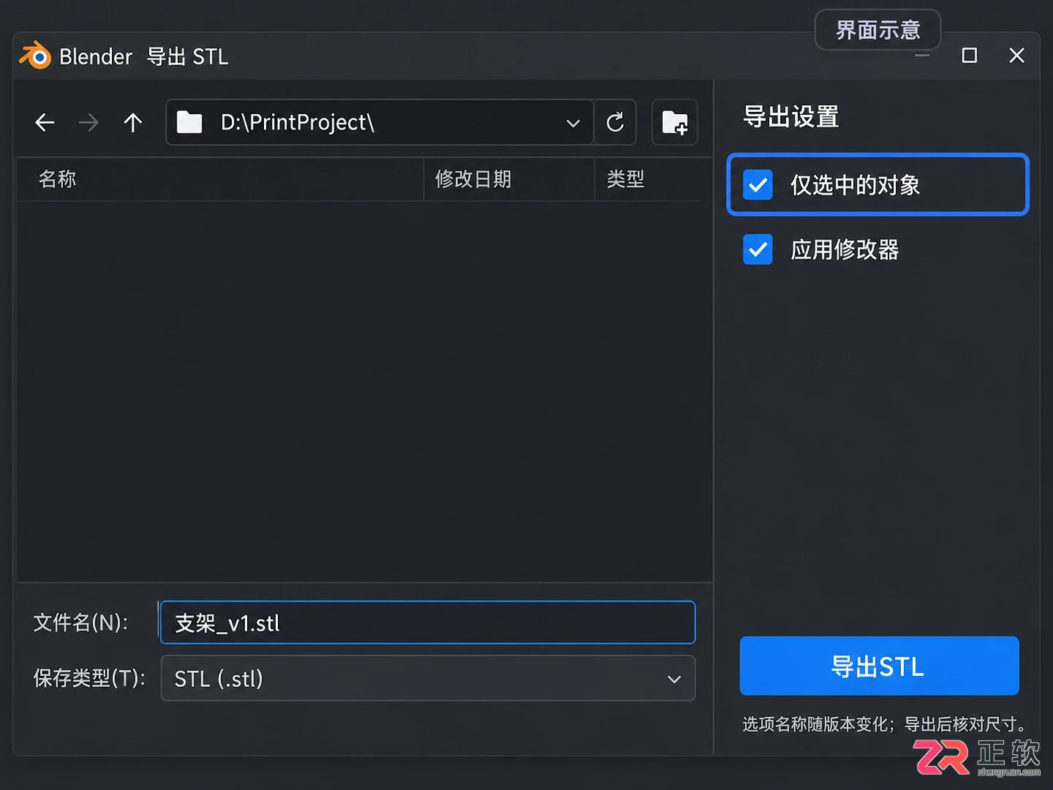Image resolution: width=1053 pixels, height=790 pixels.
Task: Click the Blender logo icon
Action: pos(34,56)
